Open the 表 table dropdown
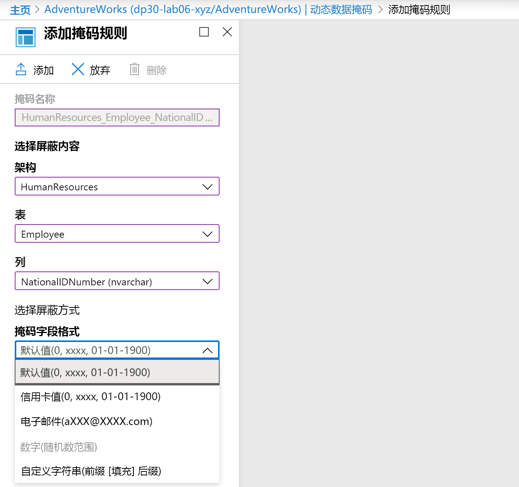 point(207,233)
